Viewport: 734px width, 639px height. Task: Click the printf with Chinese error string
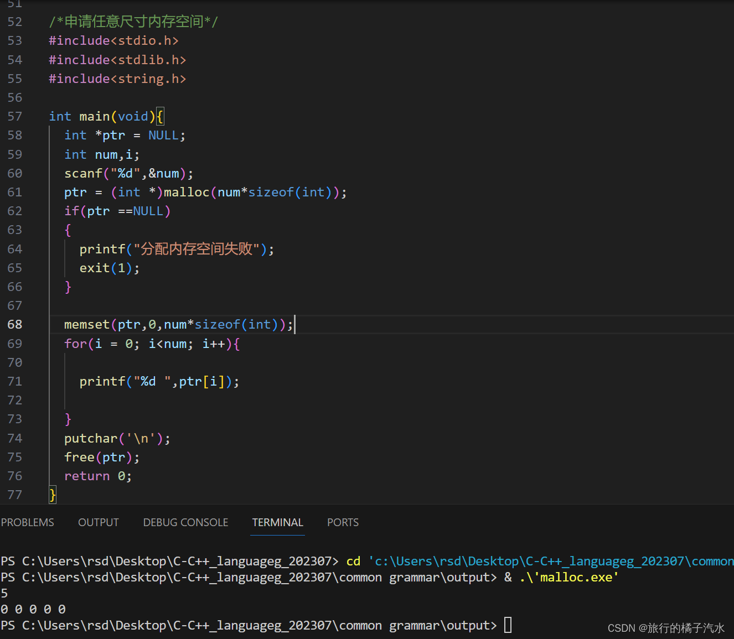[x=177, y=249]
